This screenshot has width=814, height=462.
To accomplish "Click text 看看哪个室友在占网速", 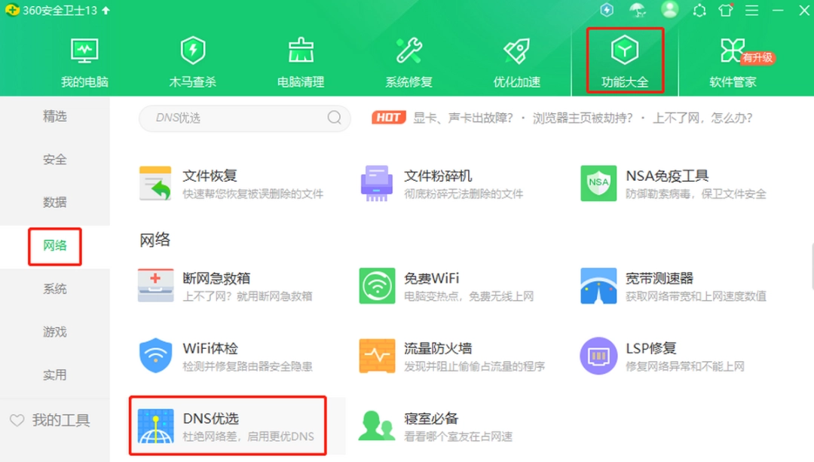I will coord(458,436).
